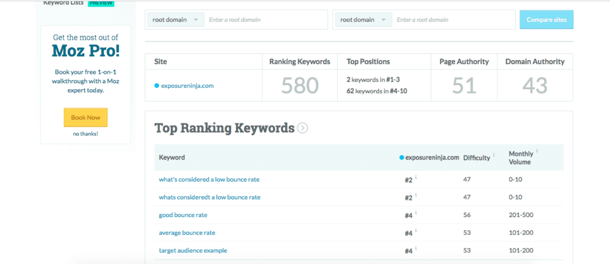Click info icon beside the Monthly Volume header
The image size is (610, 264).
click(x=537, y=150)
